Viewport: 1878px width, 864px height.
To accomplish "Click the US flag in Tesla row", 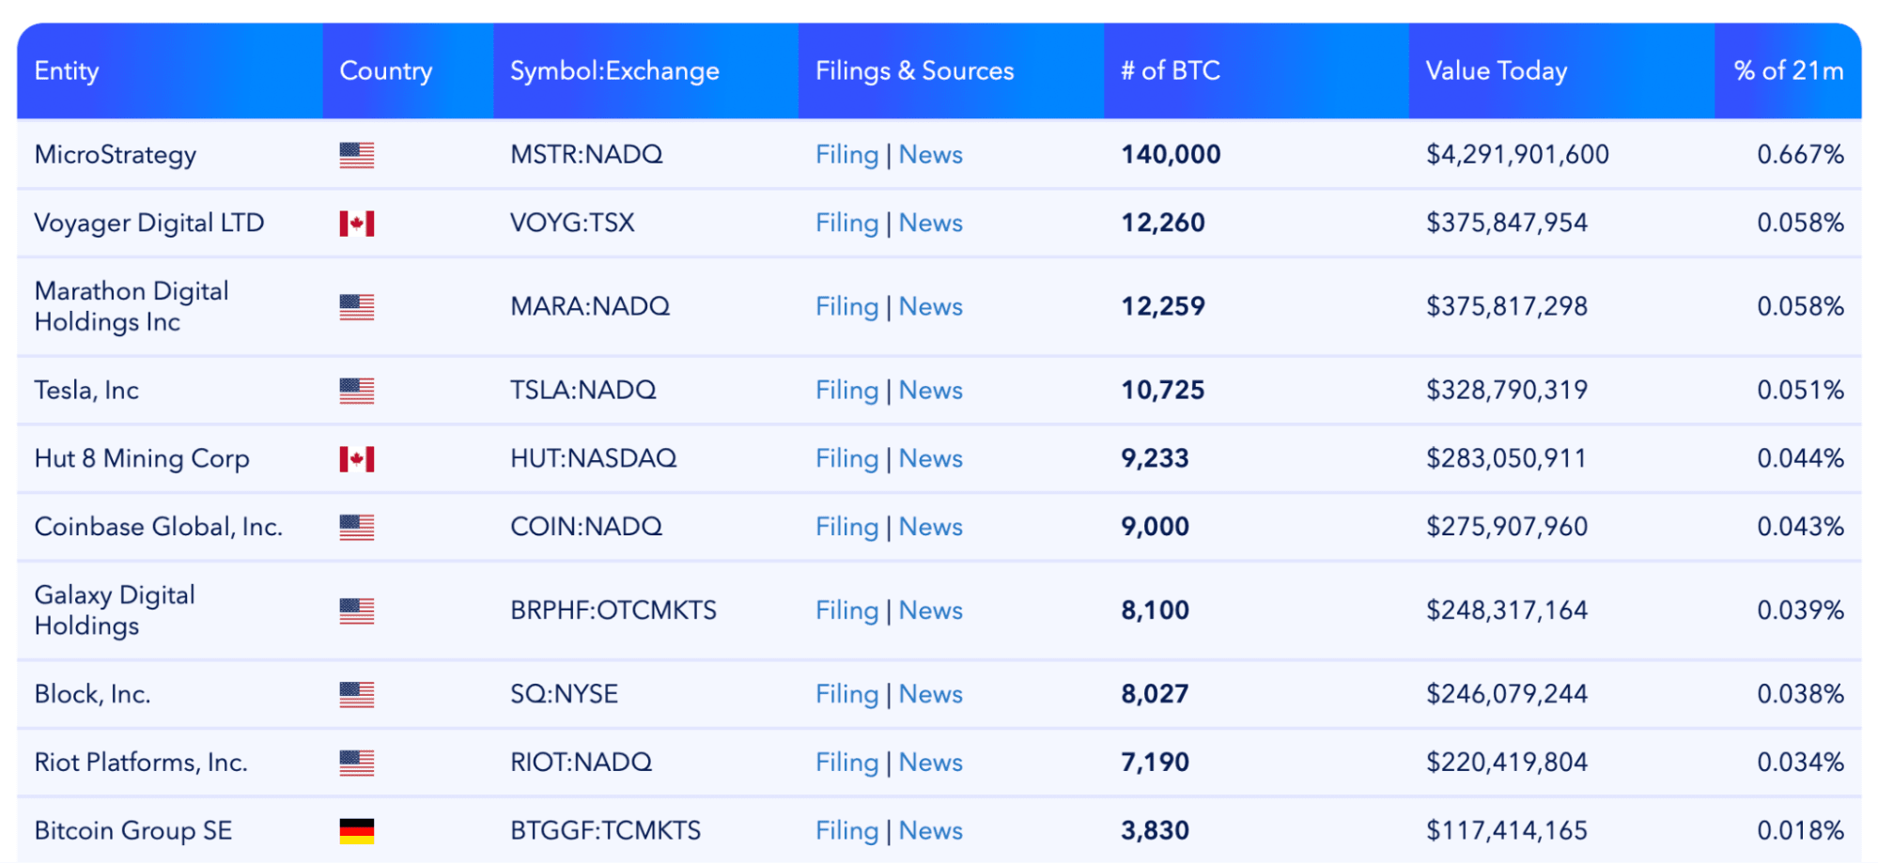I will 357,391.
